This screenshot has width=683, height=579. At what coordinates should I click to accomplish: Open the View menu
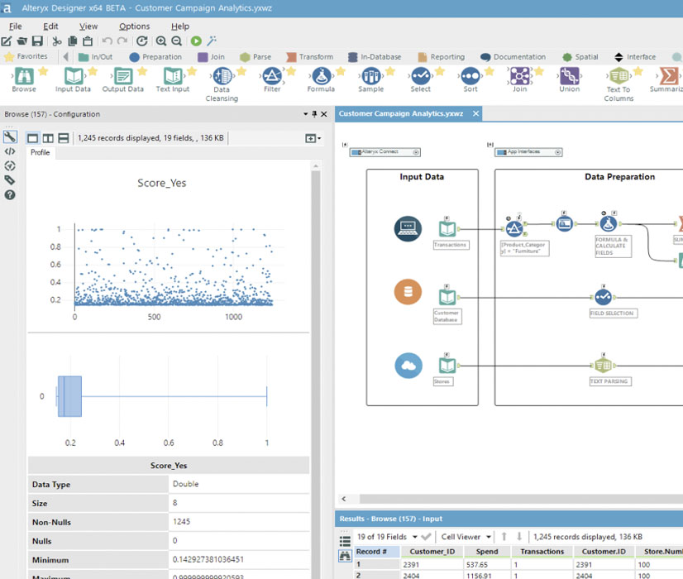[88, 26]
